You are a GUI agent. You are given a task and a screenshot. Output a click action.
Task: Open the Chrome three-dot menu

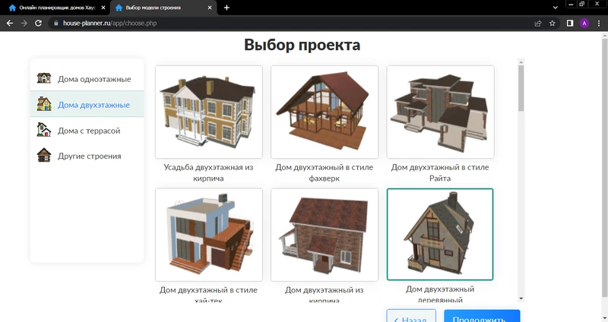click(598, 23)
